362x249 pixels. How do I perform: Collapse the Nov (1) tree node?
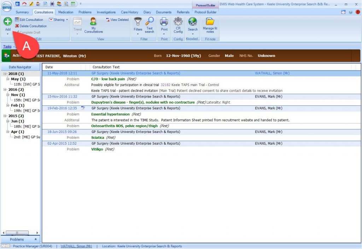point(8,95)
